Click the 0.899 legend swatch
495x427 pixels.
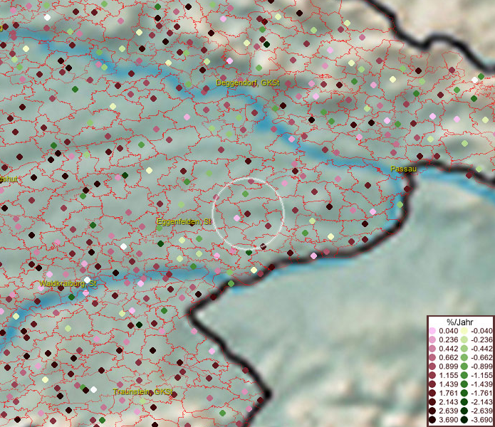pyautogui.click(x=432, y=367)
